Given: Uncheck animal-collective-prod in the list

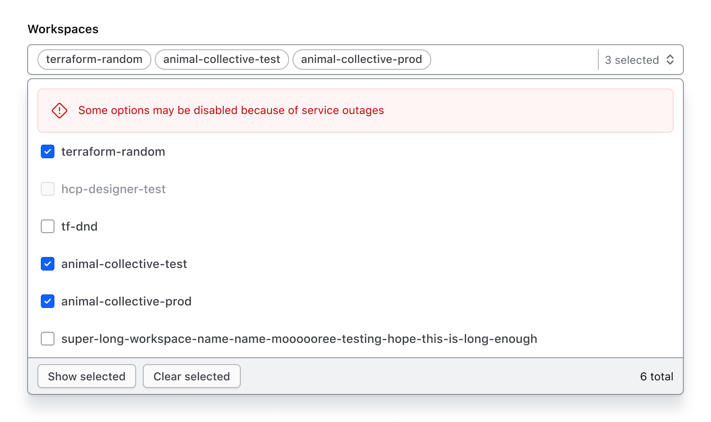Looking at the screenshot, I should point(47,301).
